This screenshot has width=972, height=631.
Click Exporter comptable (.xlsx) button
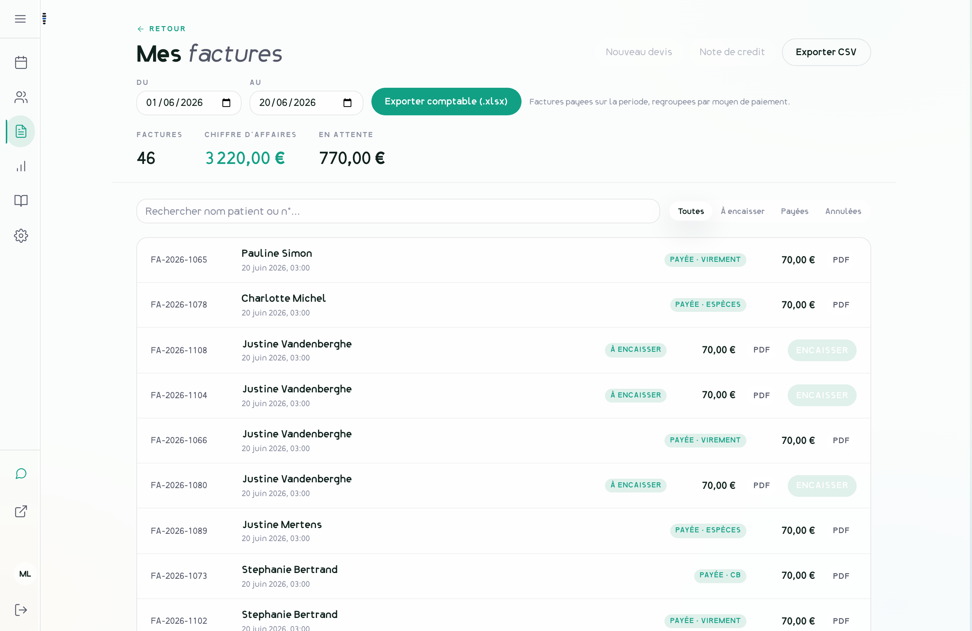[446, 101]
